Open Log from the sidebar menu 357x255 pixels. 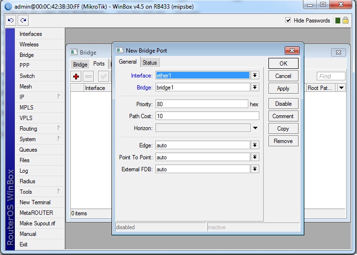click(x=40, y=171)
